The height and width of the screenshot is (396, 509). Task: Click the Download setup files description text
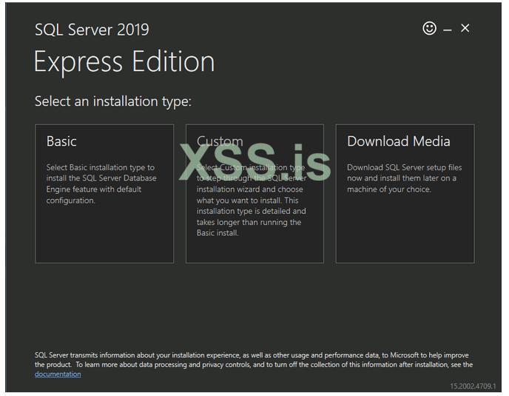click(404, 178)
